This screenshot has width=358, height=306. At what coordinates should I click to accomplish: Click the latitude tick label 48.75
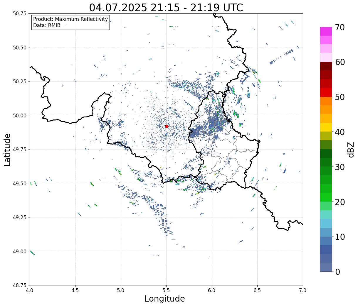pyautogui.click(x=19, y=285)
